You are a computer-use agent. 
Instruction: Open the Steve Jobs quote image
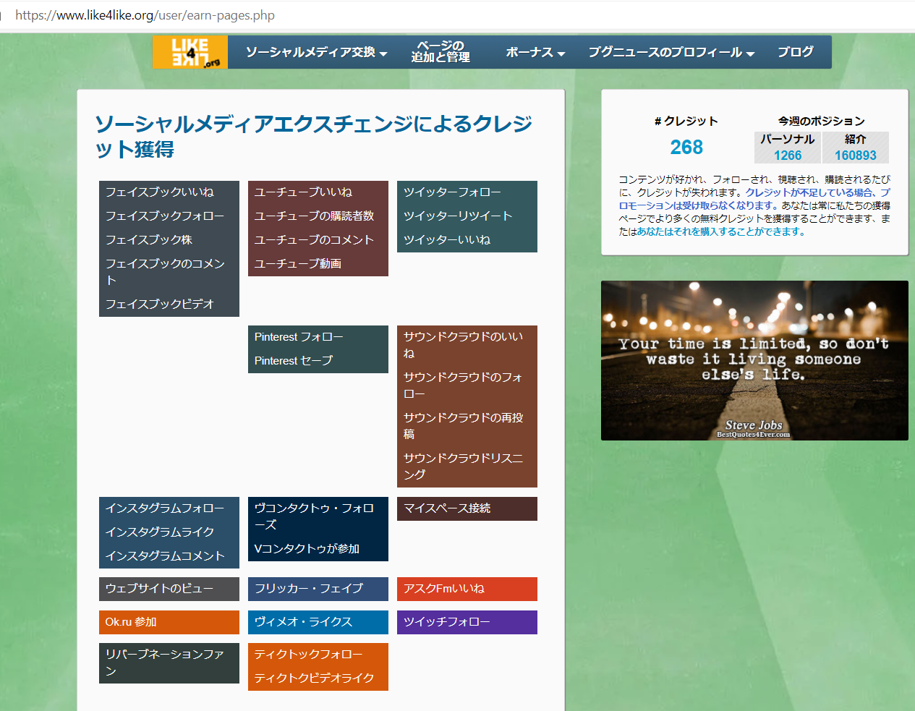click(x=754, y=360)
